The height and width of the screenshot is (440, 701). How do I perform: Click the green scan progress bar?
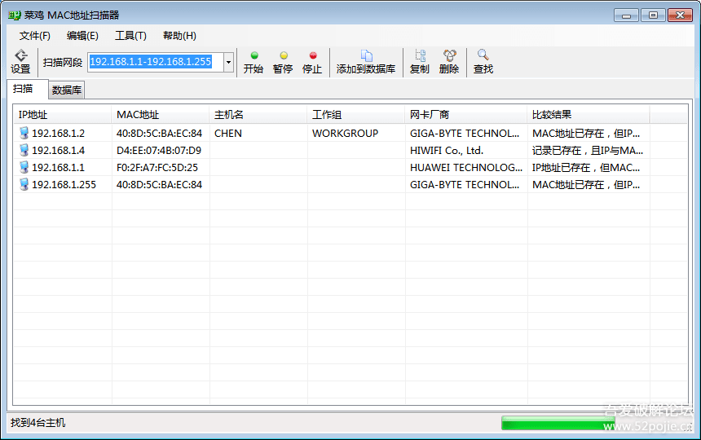(558, 423)
